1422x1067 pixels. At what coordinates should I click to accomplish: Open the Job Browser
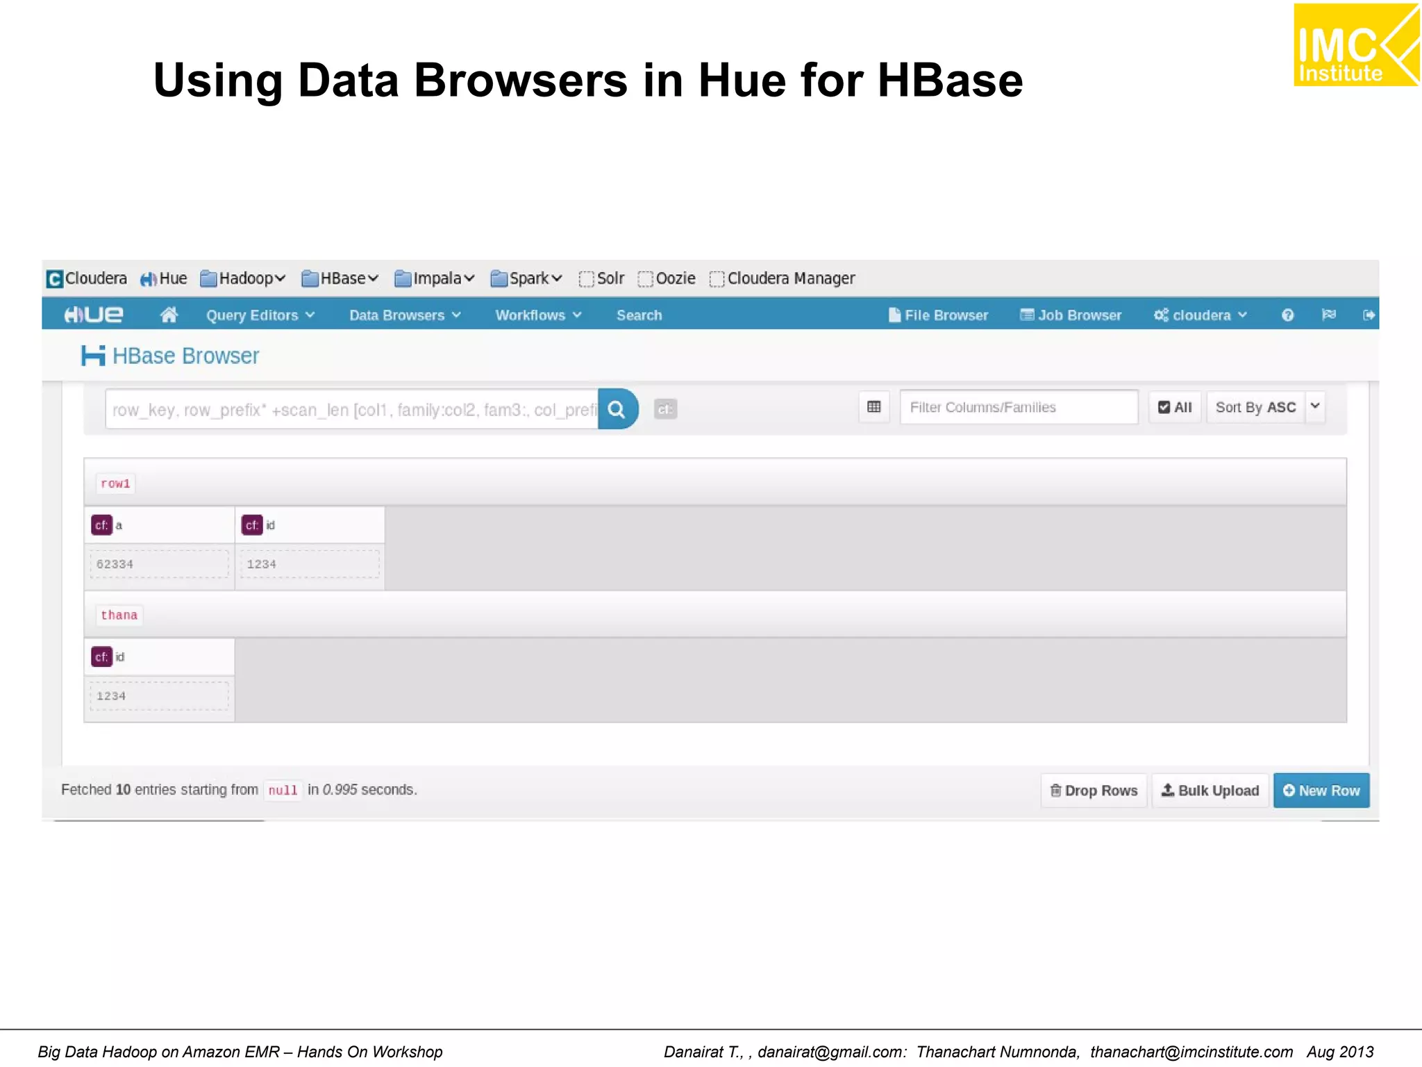(1071, 315)
